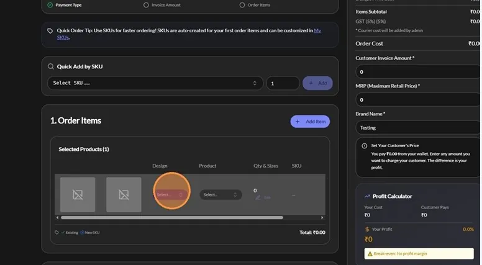Image resolution: width=482 pixels, height=265 pixels.
Task: Click the Customer Invoice Amount input field
Action: [x=418, y=72]
